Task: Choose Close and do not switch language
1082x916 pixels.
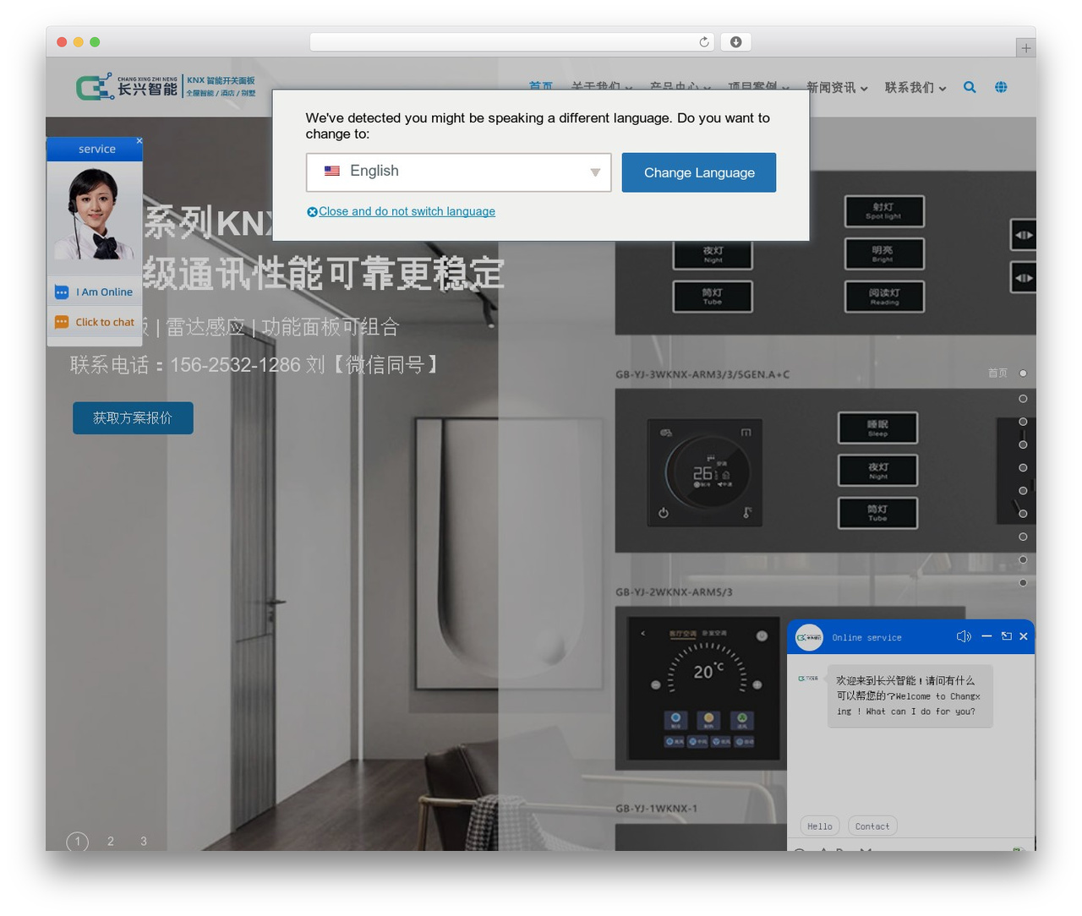Action: (x=402, y=211)
